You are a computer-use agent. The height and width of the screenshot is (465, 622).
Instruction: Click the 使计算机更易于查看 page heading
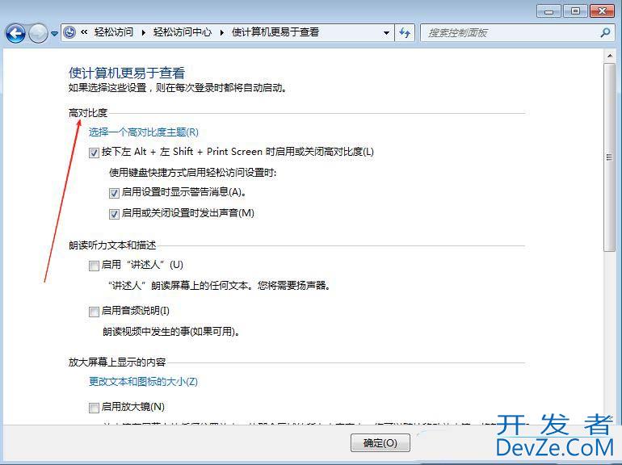coord(127,73)
